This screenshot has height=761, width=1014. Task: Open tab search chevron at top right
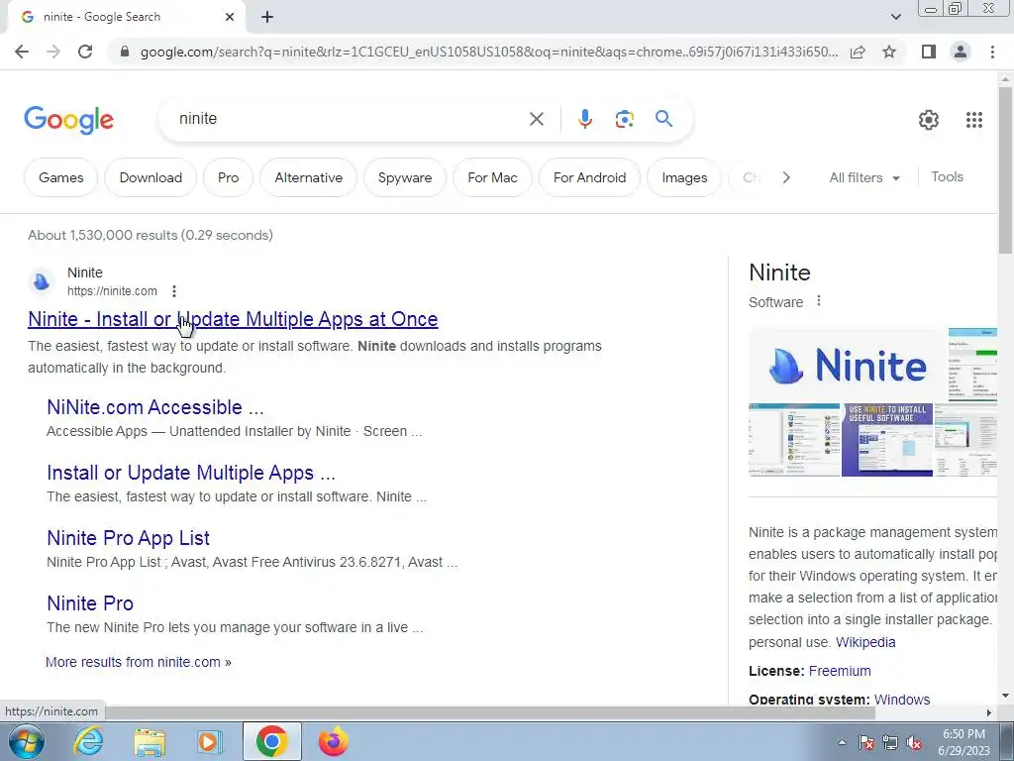pos(895,17)
